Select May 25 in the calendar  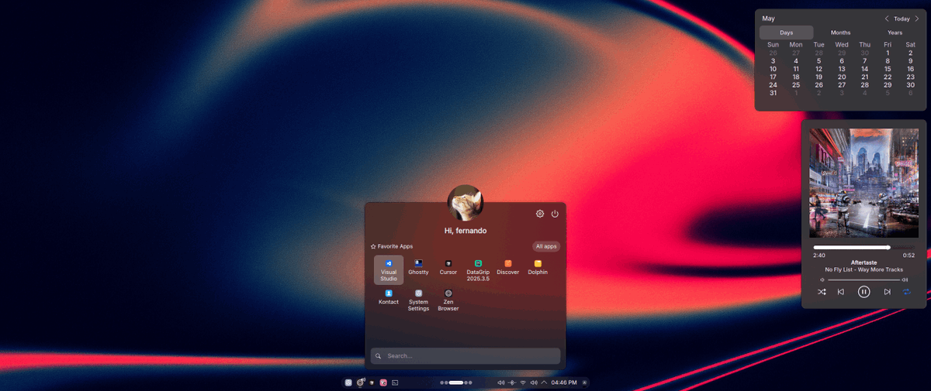click(796, 85)
